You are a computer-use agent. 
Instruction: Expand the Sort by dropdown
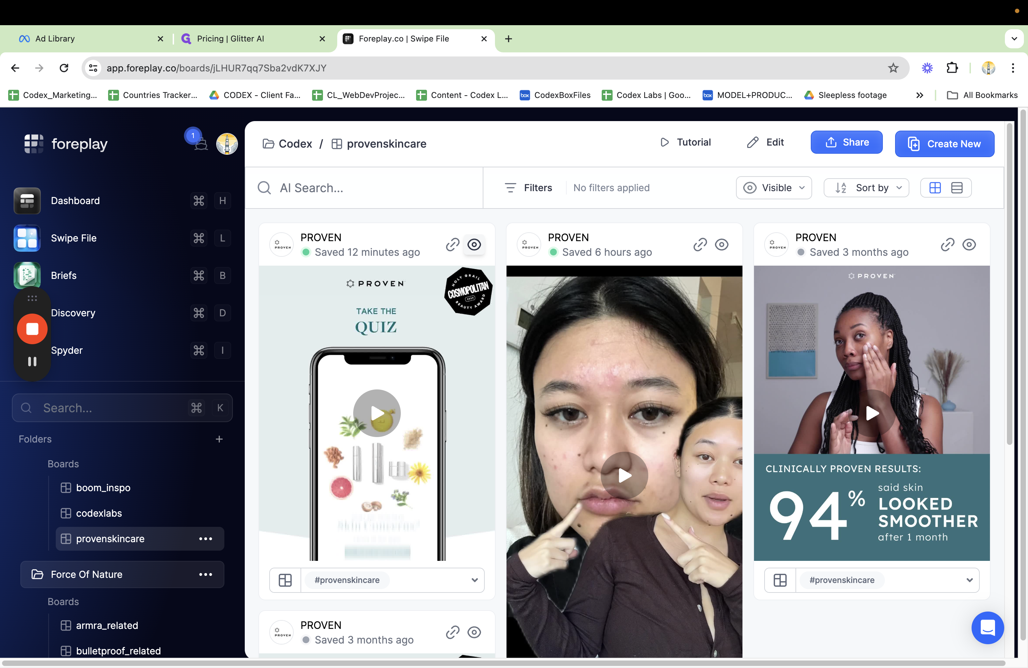point(866,187)
